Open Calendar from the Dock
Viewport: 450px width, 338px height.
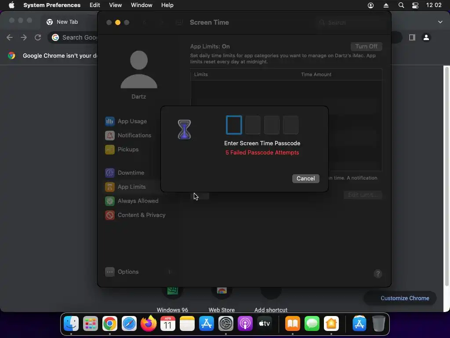point(168,323)
